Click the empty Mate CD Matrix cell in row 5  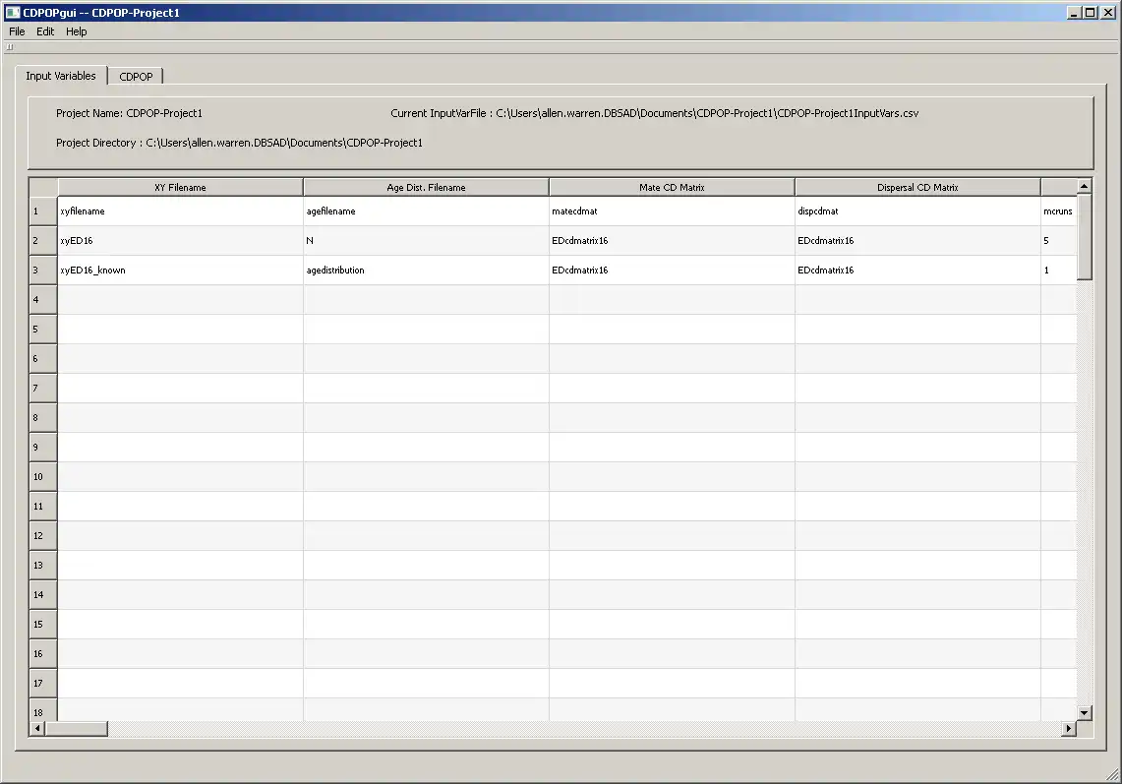(672, 330)
